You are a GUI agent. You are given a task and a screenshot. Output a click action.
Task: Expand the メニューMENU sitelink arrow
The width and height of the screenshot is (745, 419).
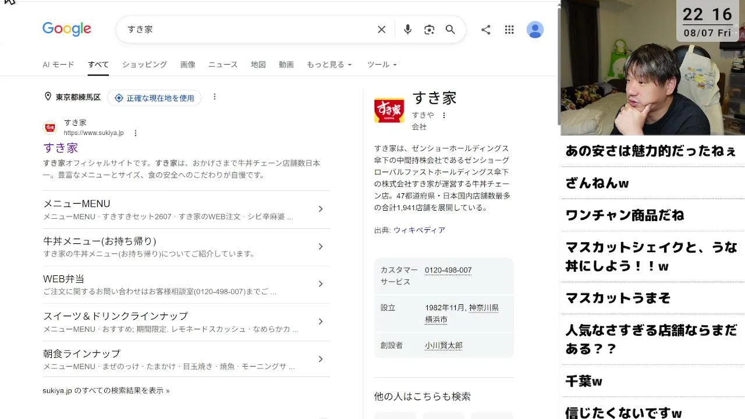321,209
